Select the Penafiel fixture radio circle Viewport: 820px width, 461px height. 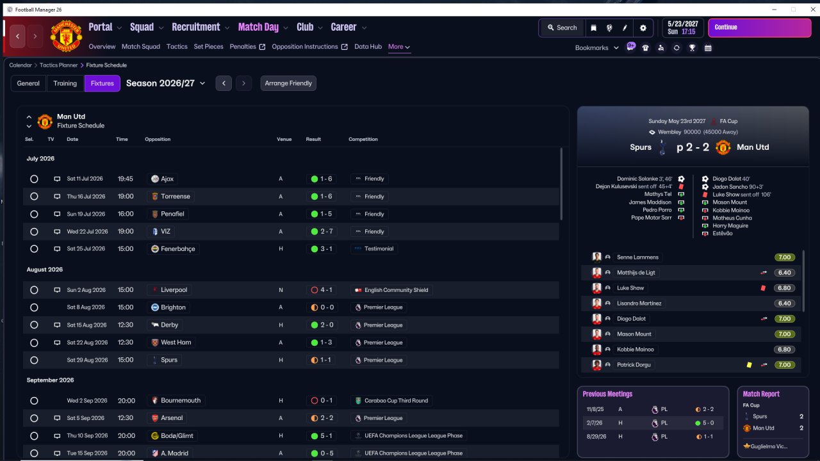pos(34,214)
